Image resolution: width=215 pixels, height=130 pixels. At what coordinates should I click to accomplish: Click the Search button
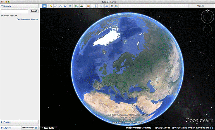(x=34, y=11)
